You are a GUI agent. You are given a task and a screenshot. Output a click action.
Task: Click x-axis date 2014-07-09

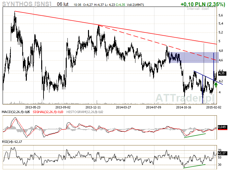click(153, 107)
